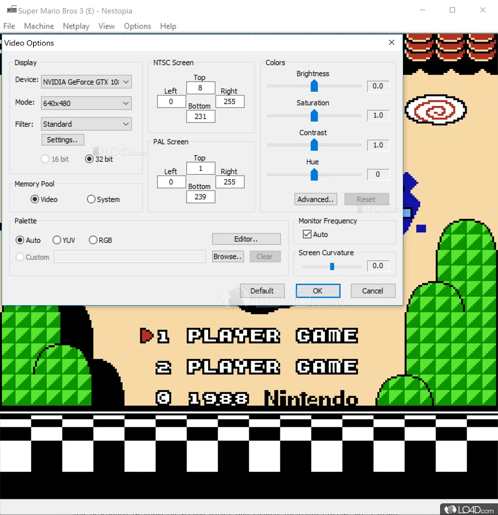
Task: Click the Brightness value 0.0 box
Action: tap(378, 86)
